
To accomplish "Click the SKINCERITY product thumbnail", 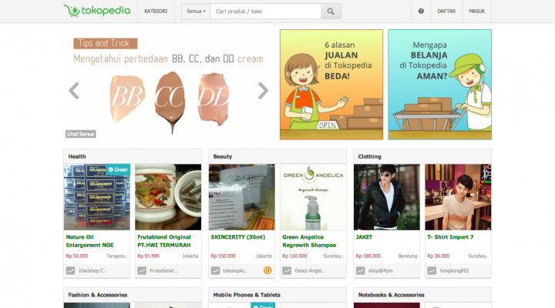I will (x=242, y=197).
